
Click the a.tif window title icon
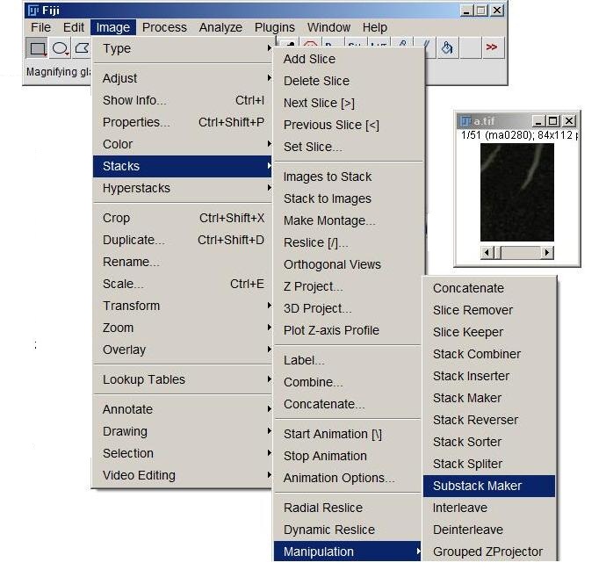(x=465, y=121)
